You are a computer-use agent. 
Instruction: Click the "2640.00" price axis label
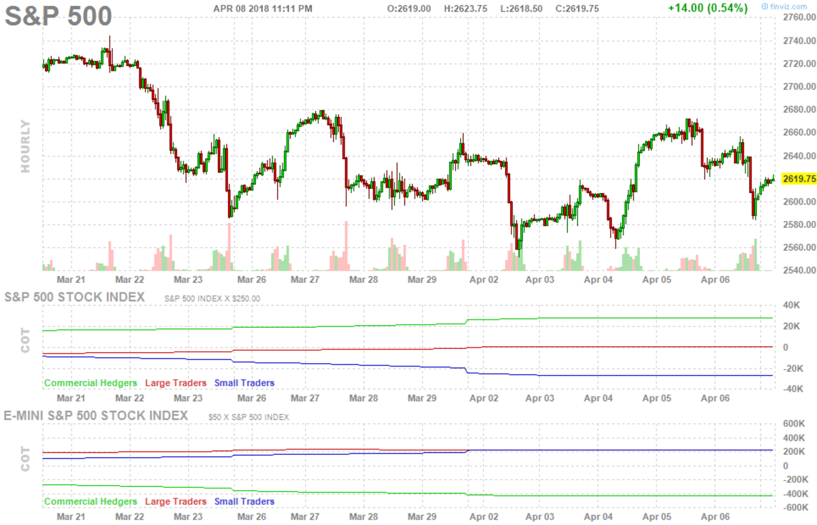(x=801, y=156)
